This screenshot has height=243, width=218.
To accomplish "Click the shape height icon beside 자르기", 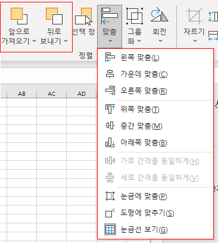I will 213,16.
